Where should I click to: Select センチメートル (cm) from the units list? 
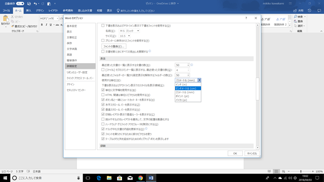pos(188,88)
